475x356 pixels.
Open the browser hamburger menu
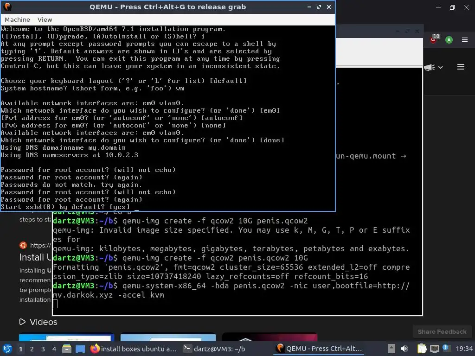pos(465,40)
